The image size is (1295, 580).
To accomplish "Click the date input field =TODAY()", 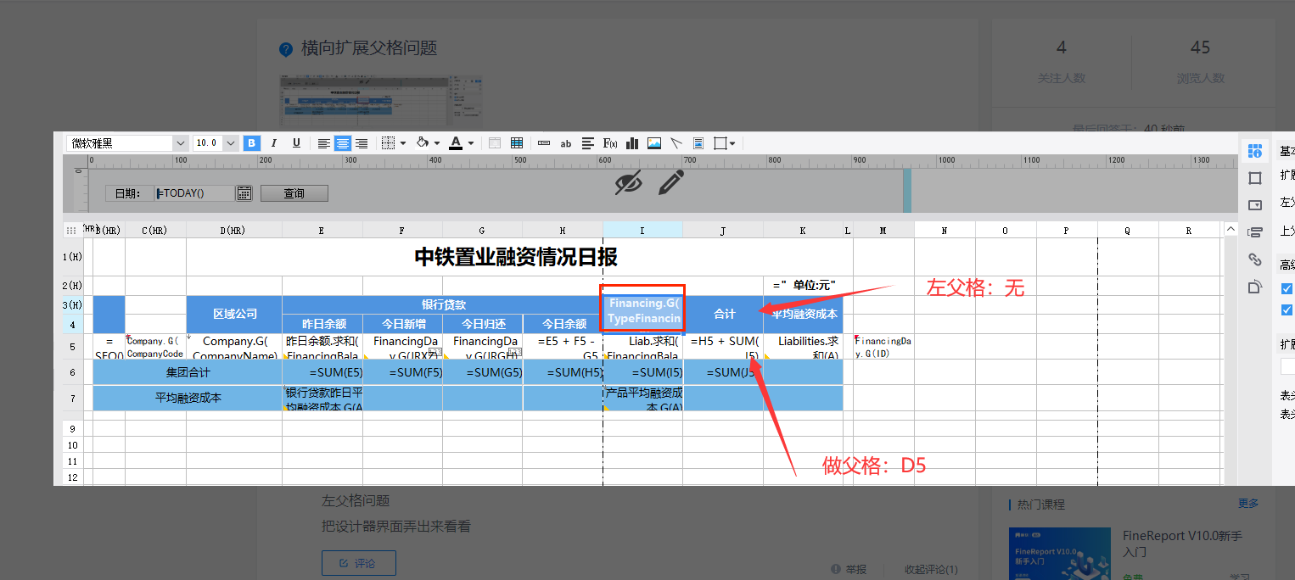I will point(194,193).
